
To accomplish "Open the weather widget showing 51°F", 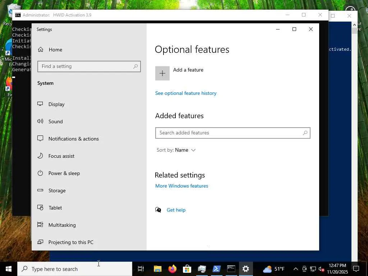I will (273, 269).
